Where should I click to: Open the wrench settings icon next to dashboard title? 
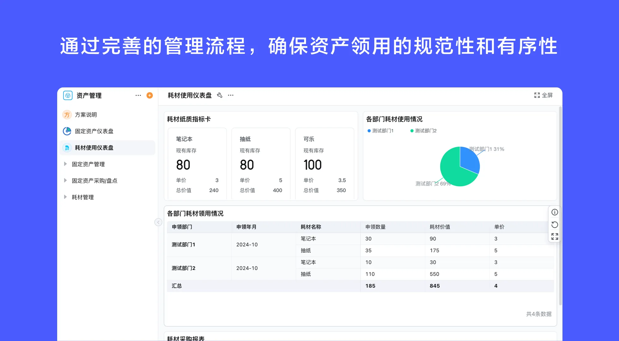220,95
